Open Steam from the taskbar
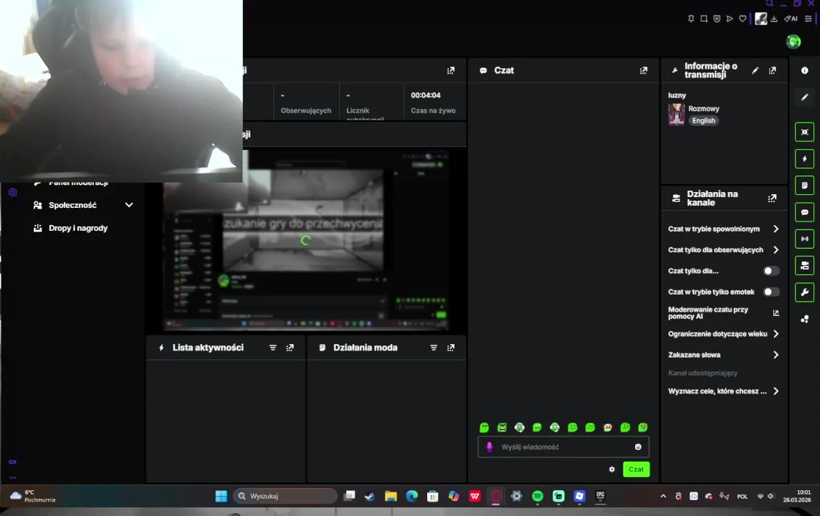 370,496
